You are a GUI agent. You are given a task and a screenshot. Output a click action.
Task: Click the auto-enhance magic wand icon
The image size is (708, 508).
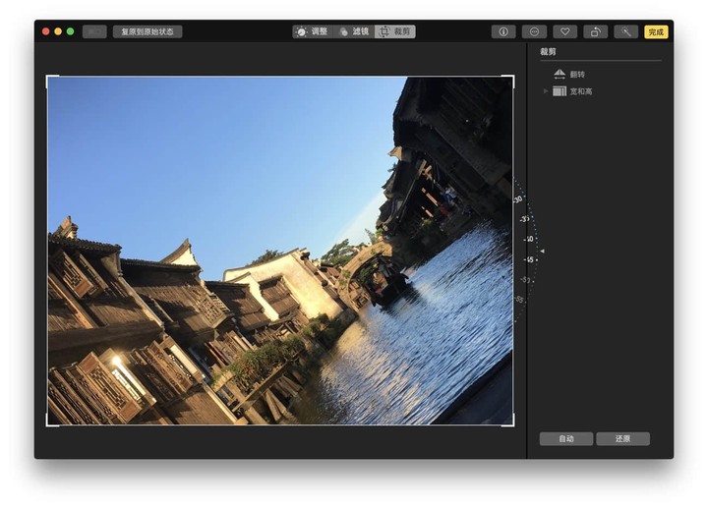click(625, 31)
